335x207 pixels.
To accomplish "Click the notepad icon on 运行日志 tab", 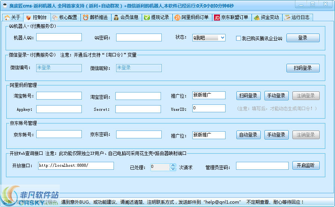I will coord(287,18).
